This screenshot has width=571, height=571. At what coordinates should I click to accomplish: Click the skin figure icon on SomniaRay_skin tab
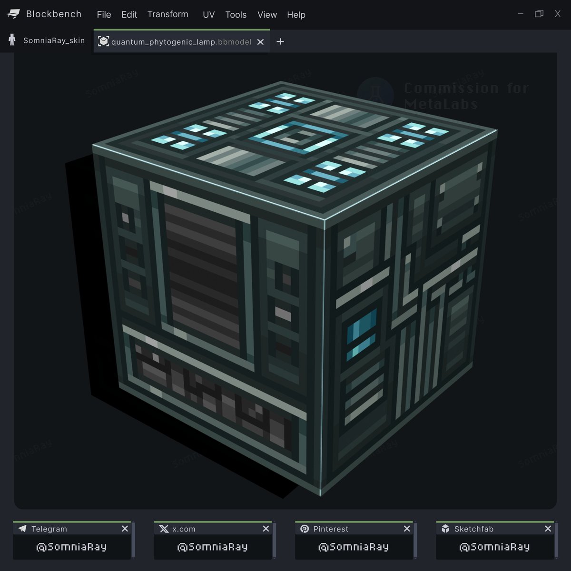[x=12, y=40]
